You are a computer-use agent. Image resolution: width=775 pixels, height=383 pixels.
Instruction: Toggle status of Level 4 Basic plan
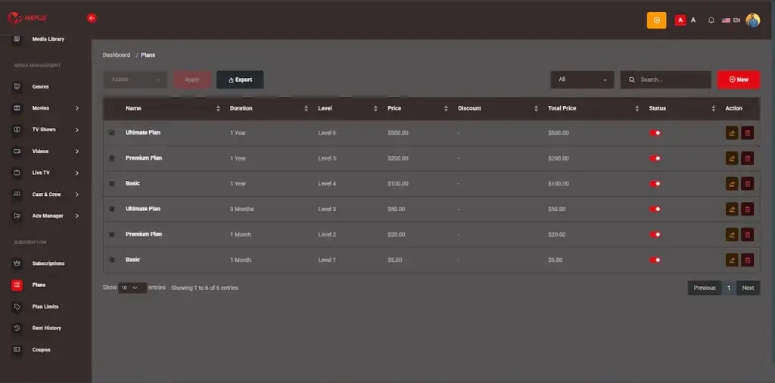(x=655, y=184)
